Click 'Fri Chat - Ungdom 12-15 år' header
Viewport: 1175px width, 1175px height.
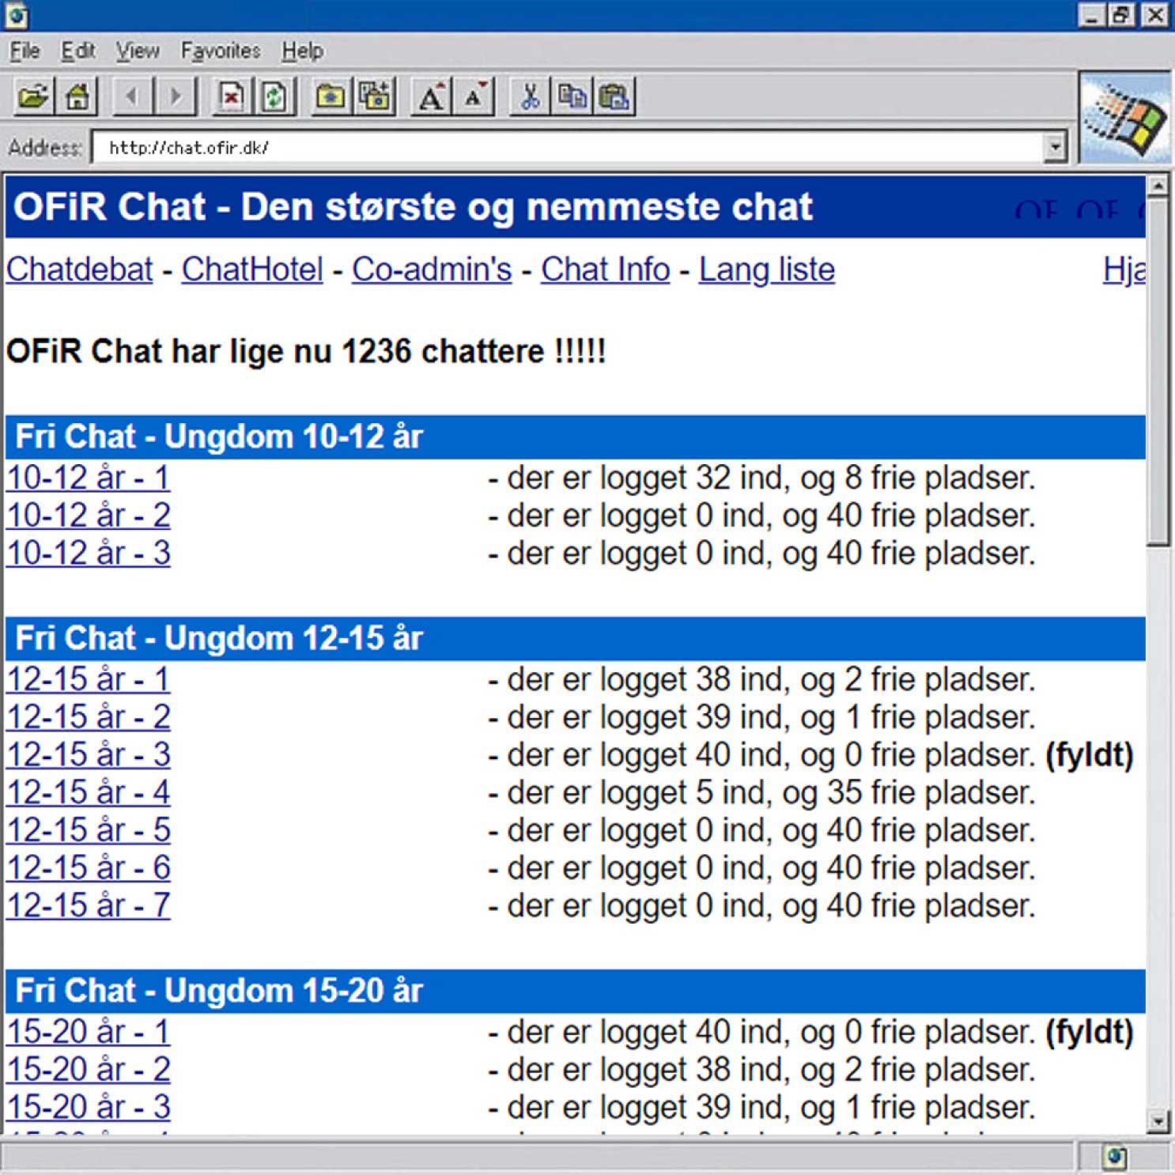click(576, 639)
